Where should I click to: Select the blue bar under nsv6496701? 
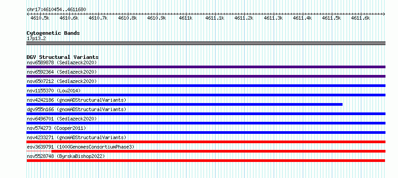(206, 123)
